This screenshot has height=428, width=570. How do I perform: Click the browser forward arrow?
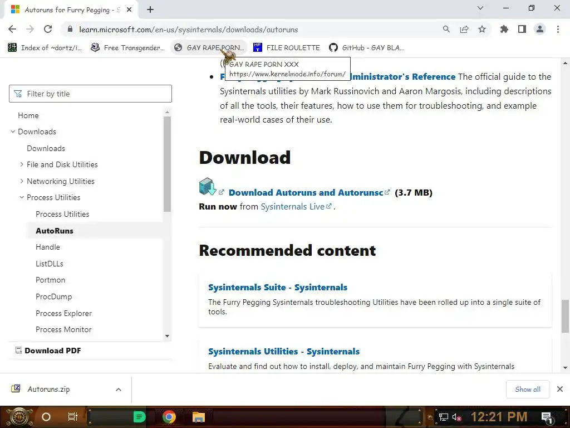pyautogui.click(x=30, y=29)
